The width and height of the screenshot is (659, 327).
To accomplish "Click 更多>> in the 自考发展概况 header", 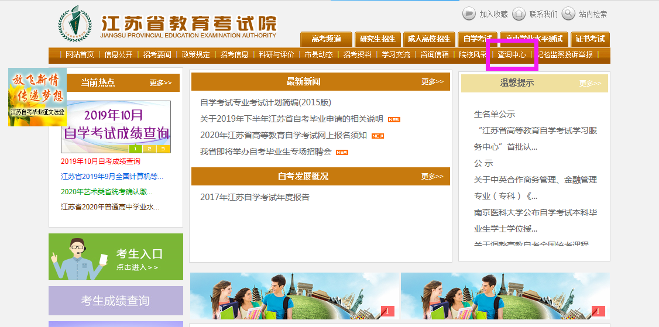I will point(433,176).
